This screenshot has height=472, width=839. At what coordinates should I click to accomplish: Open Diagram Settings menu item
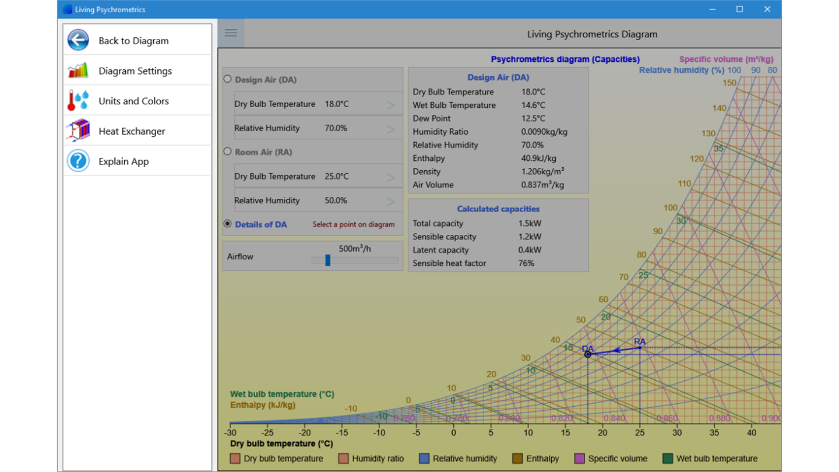pos(138,71)
